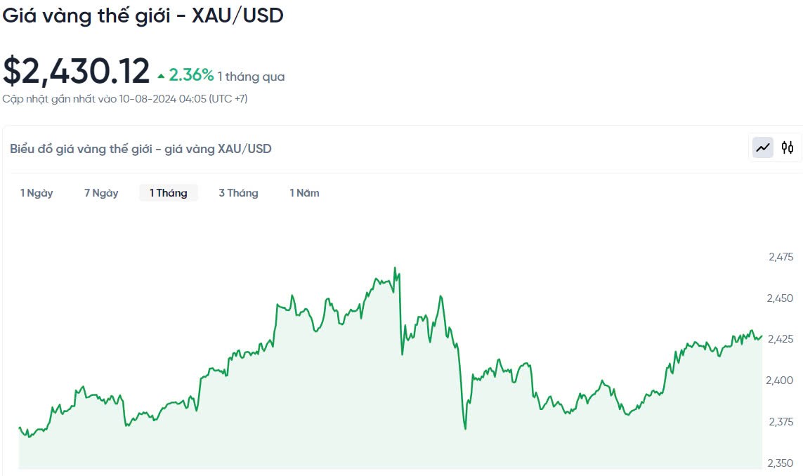The height and width of the screenshot is (476, 803).
Task: Click the 2,450 price axis label
Action: [x=781, y=298]
